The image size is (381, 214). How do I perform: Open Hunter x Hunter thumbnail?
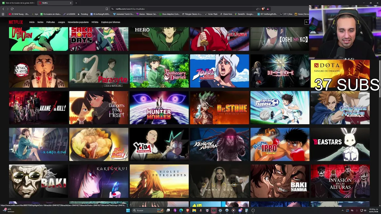click(x=159, y=108)
